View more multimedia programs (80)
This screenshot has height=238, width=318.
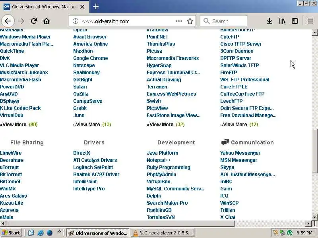pos(19,125)
